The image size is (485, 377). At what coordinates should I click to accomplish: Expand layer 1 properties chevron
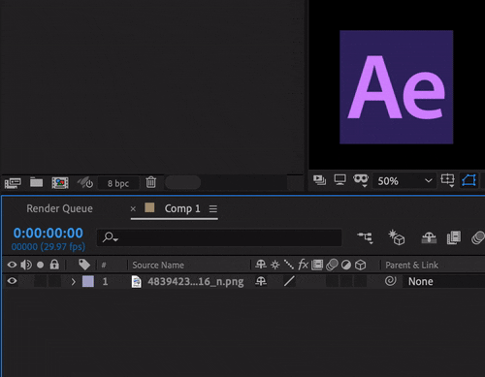tap(74, 282)
